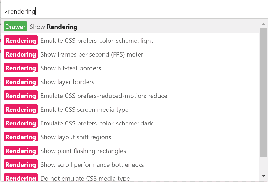The width and height of the screenshot is (268, 182).
Task: Choose Do not emulate CSS media type
Action: coord(85,178)
